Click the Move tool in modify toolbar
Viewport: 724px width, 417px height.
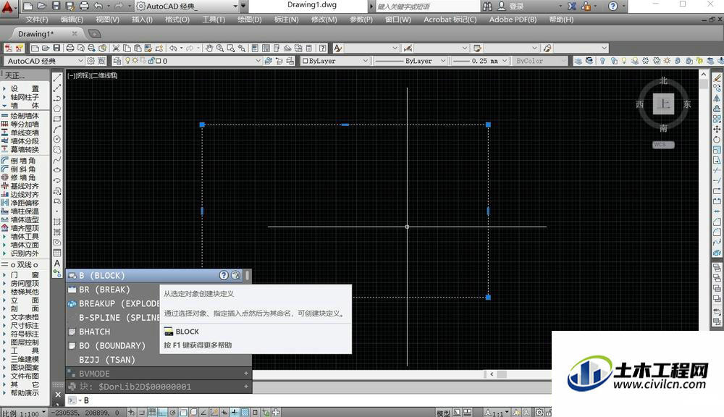(717, 129)
